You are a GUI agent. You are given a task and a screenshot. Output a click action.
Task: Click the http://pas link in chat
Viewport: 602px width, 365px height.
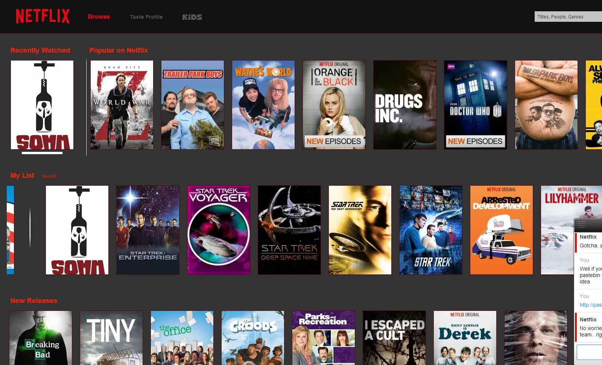(591, 305)
